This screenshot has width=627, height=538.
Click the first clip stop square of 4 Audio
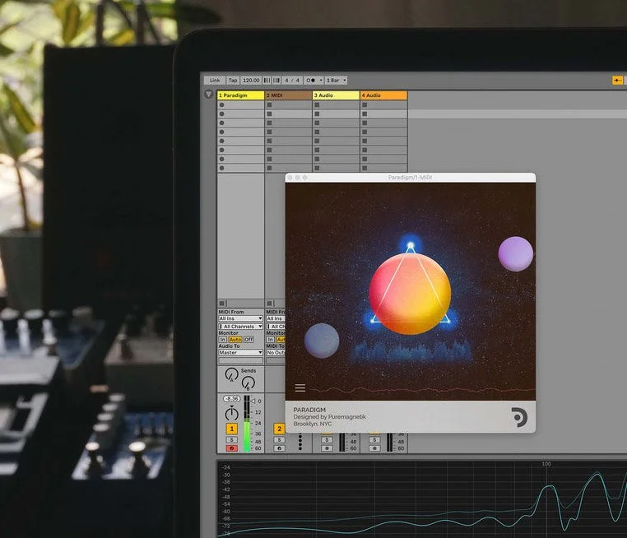pos(365,104)
